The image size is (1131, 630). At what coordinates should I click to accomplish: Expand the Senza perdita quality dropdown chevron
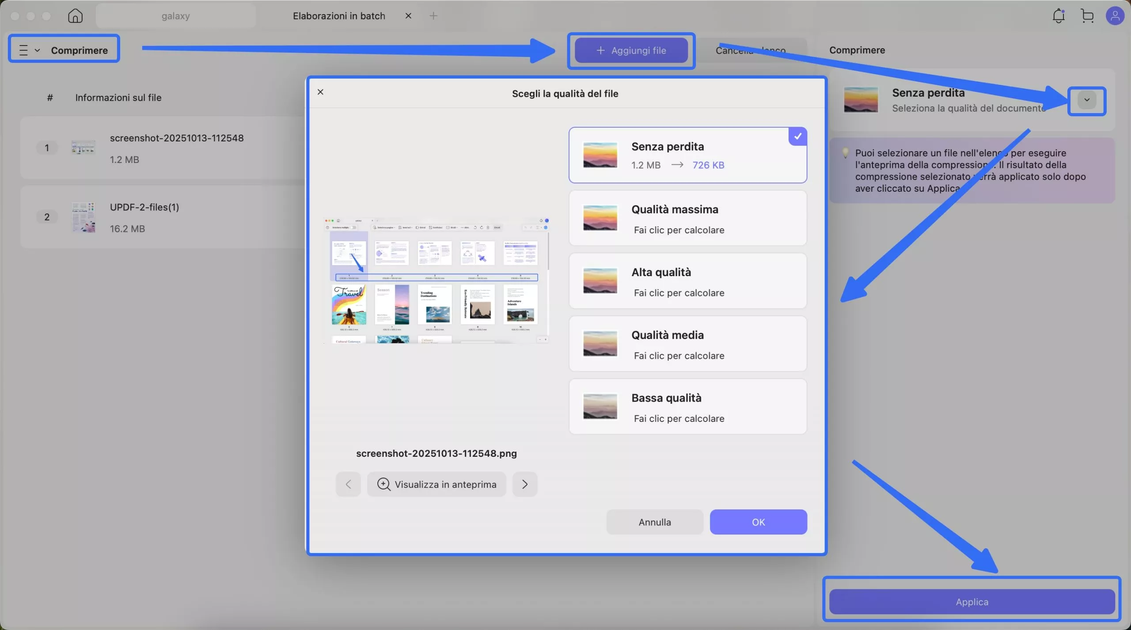pos(1086,100)
